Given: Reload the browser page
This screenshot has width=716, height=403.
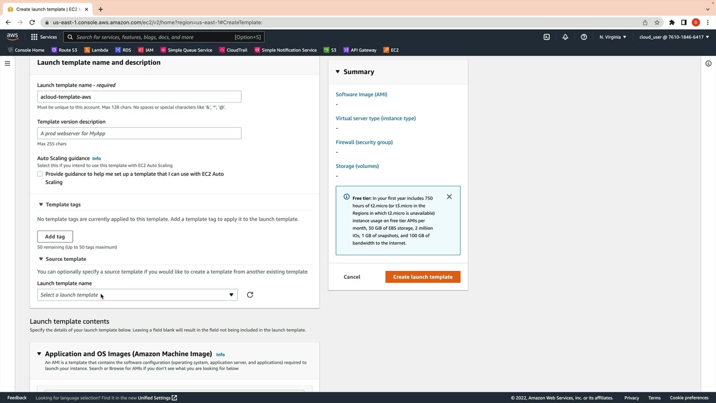Looking at the screenshot, I should [x=32, y=22].
